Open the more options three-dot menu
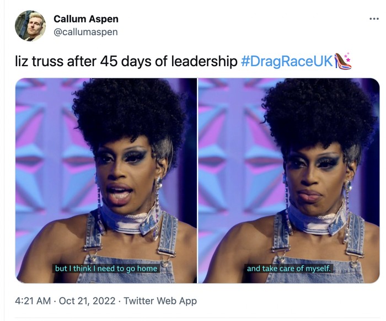 [374, 19]
